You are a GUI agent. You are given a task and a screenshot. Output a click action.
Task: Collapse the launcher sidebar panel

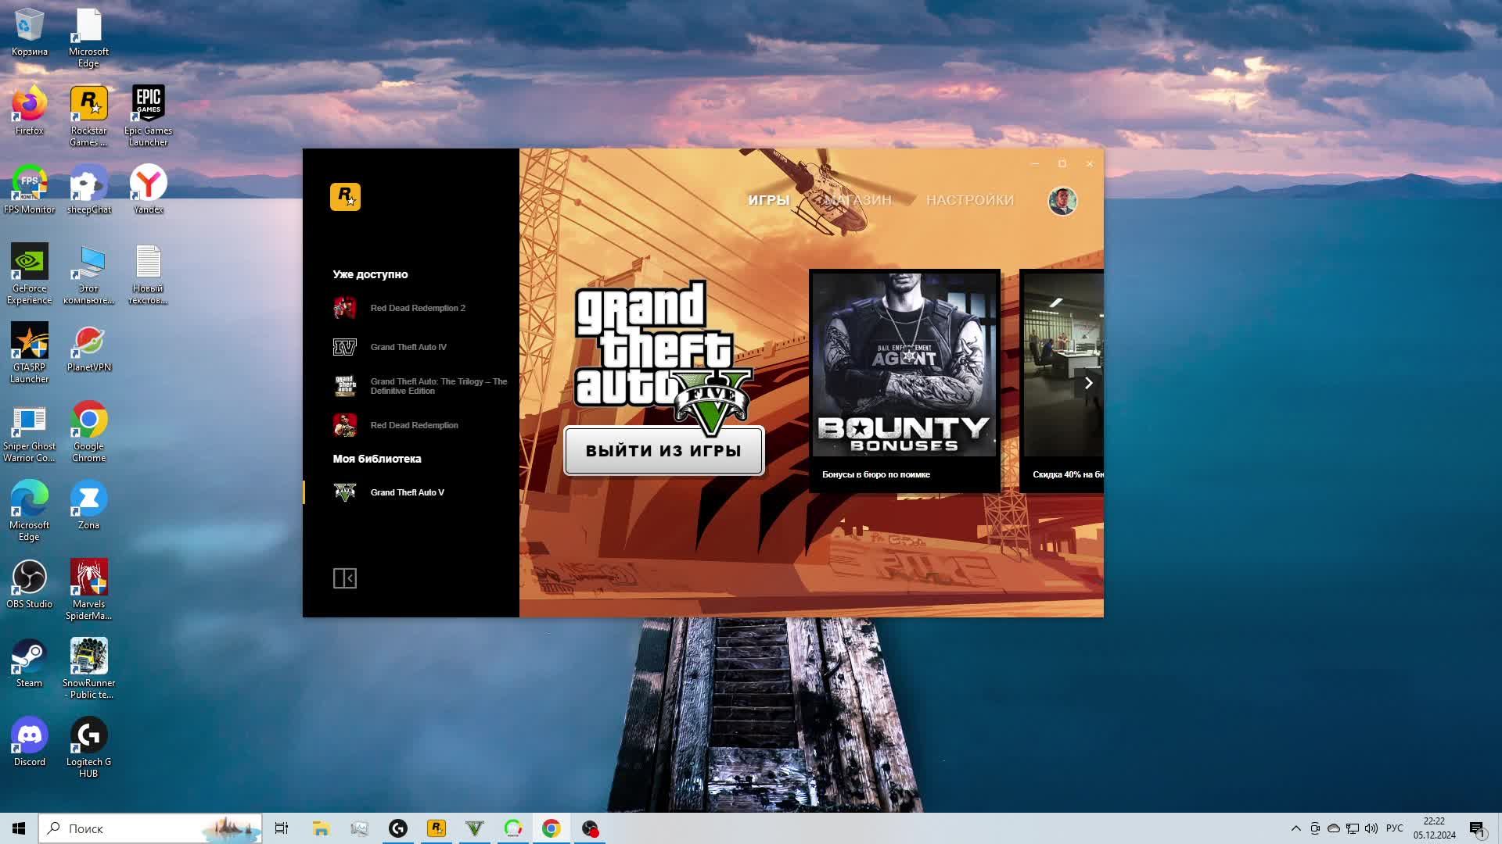(345, 578)
